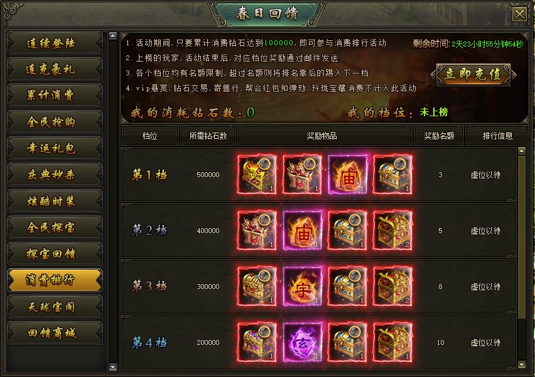Click the first reward chest in 第1档

click(257, 175)
